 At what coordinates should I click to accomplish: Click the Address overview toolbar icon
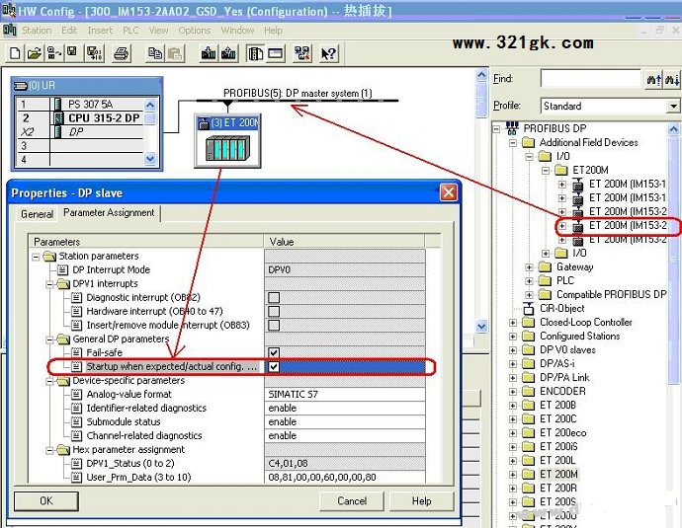[x=276, y=53]
